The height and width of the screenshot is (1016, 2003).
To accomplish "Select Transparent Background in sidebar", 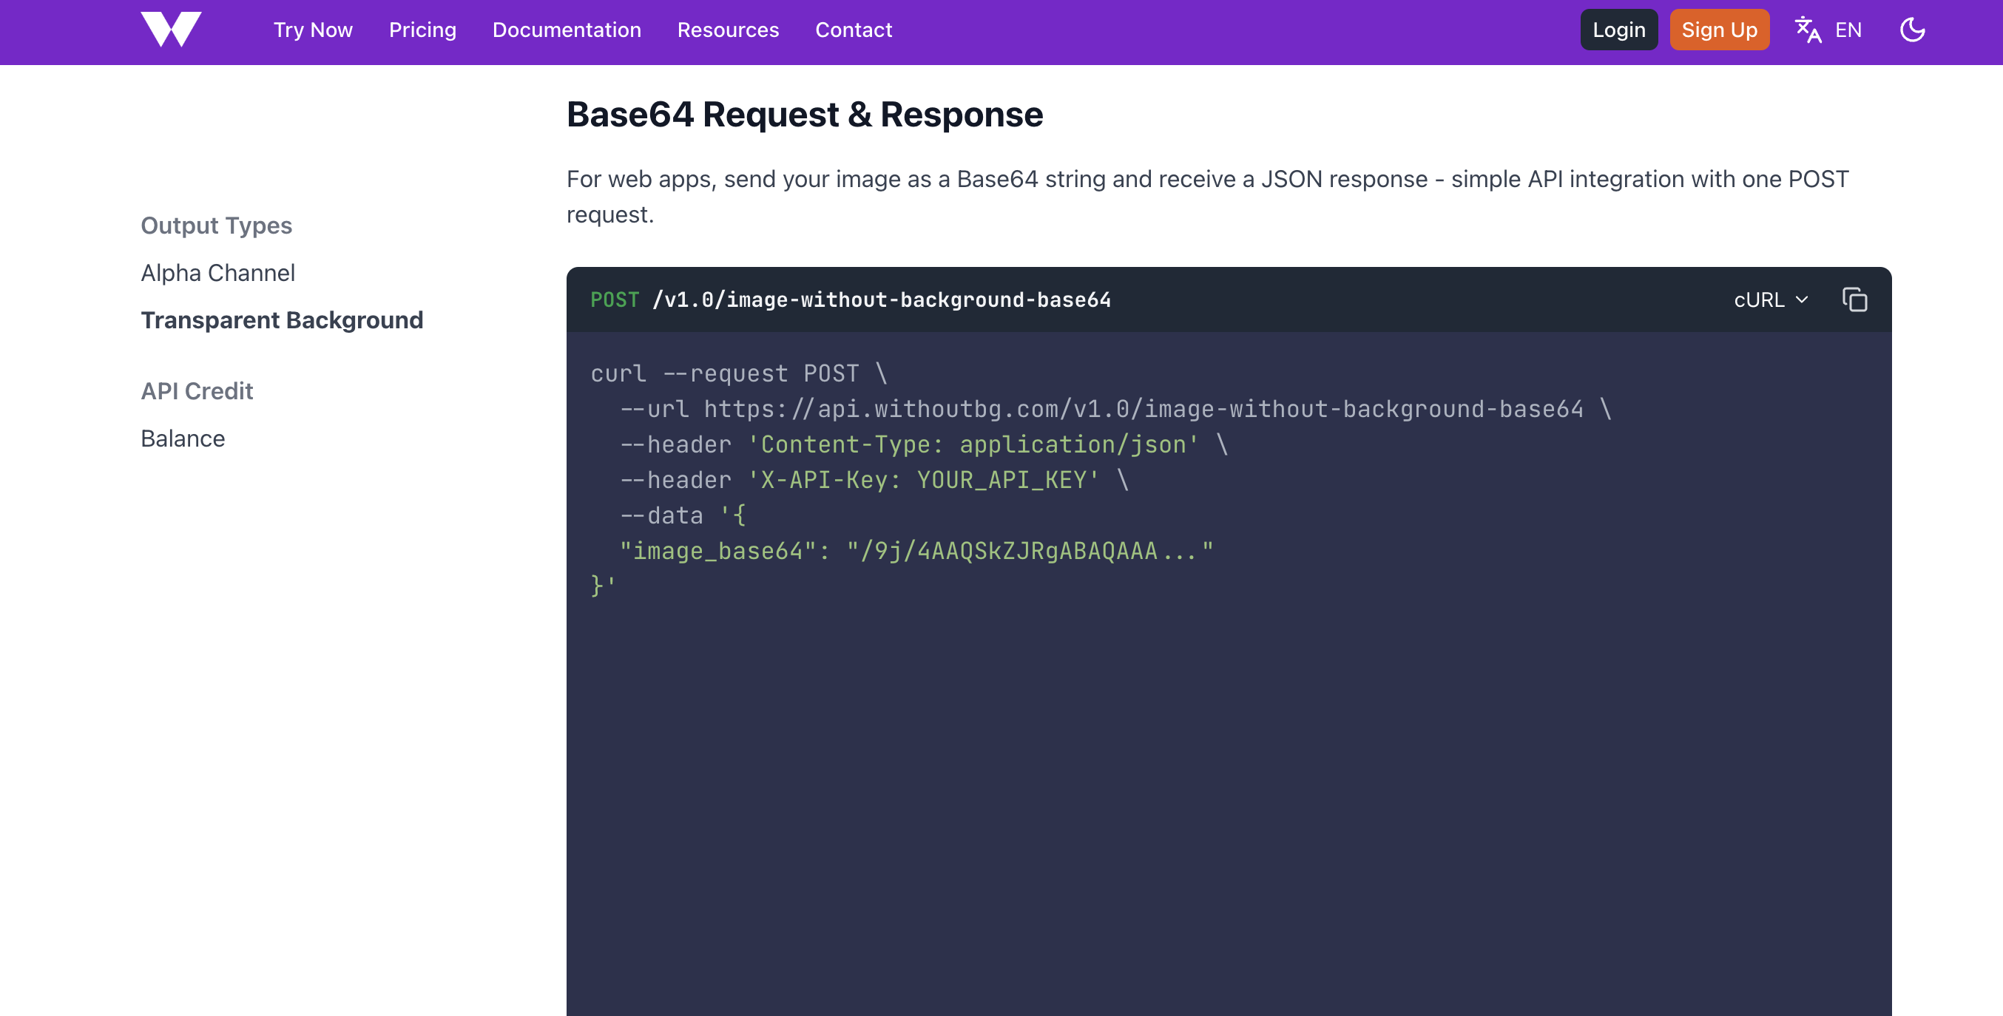I will click(x=282, y=320).
